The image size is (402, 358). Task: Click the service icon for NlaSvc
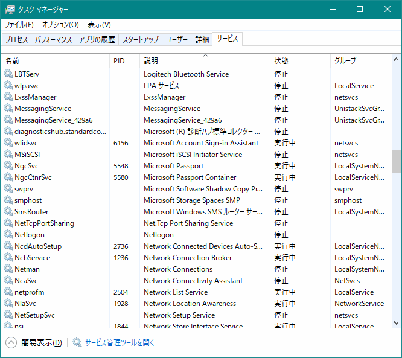click(x=8, y=304)
